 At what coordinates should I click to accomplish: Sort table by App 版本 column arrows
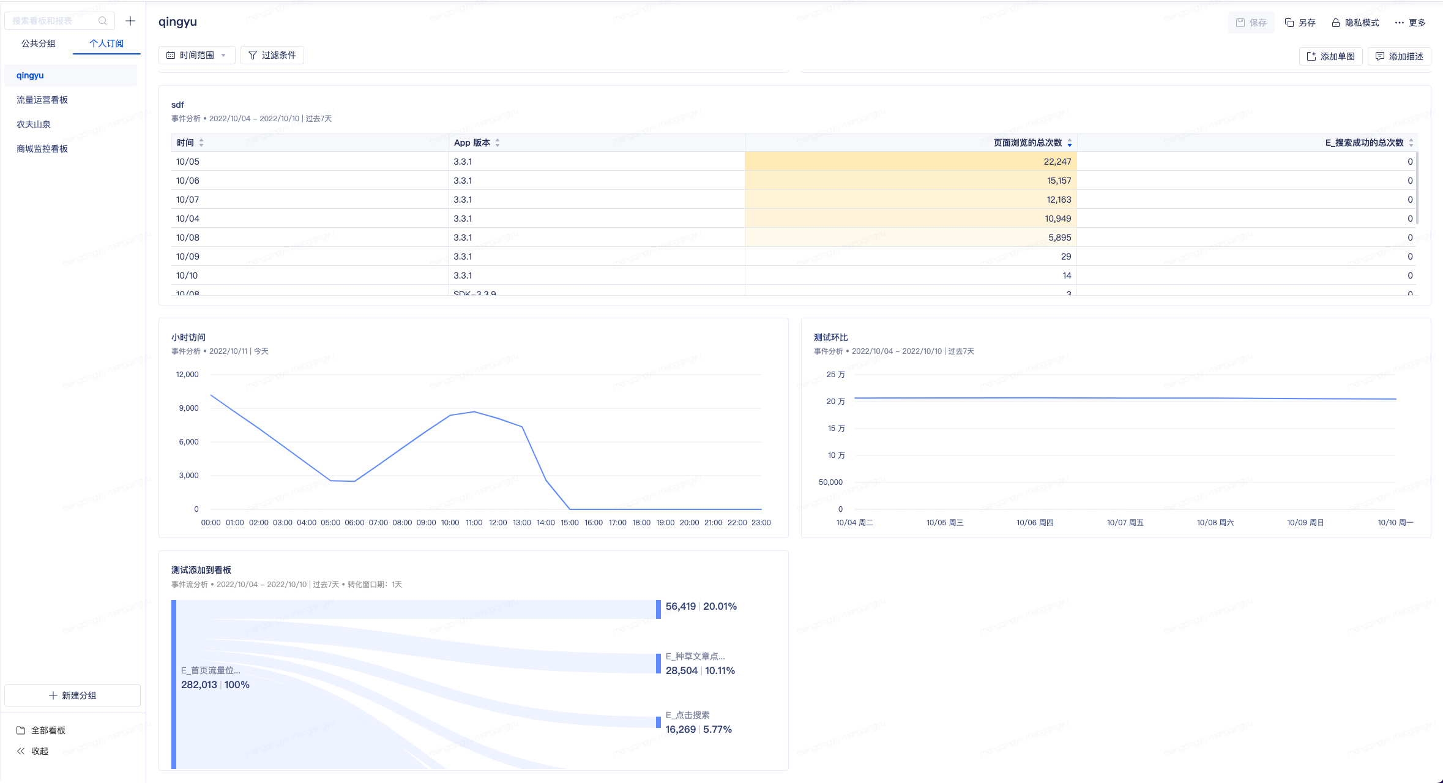click(498, 143)
